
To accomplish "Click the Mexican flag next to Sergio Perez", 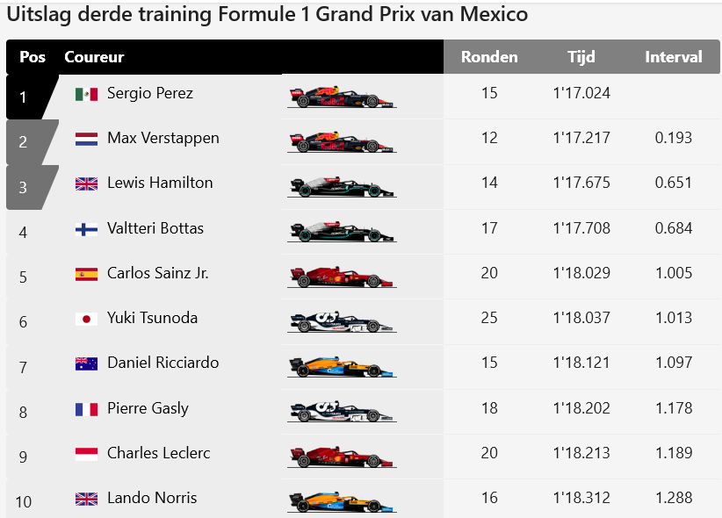I will pyautogui.click(x=86, y=94).
